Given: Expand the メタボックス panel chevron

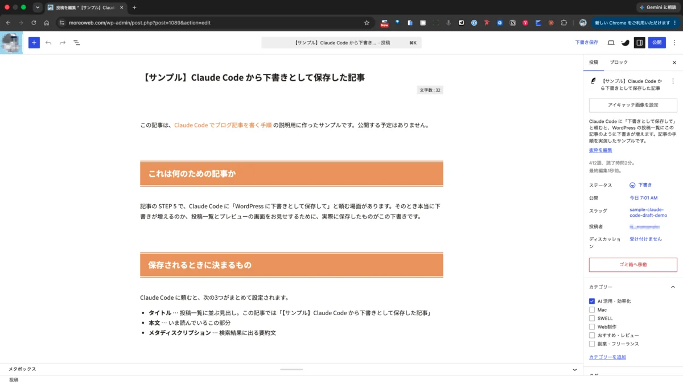Looking at the screenshot, I should point(574,370).
